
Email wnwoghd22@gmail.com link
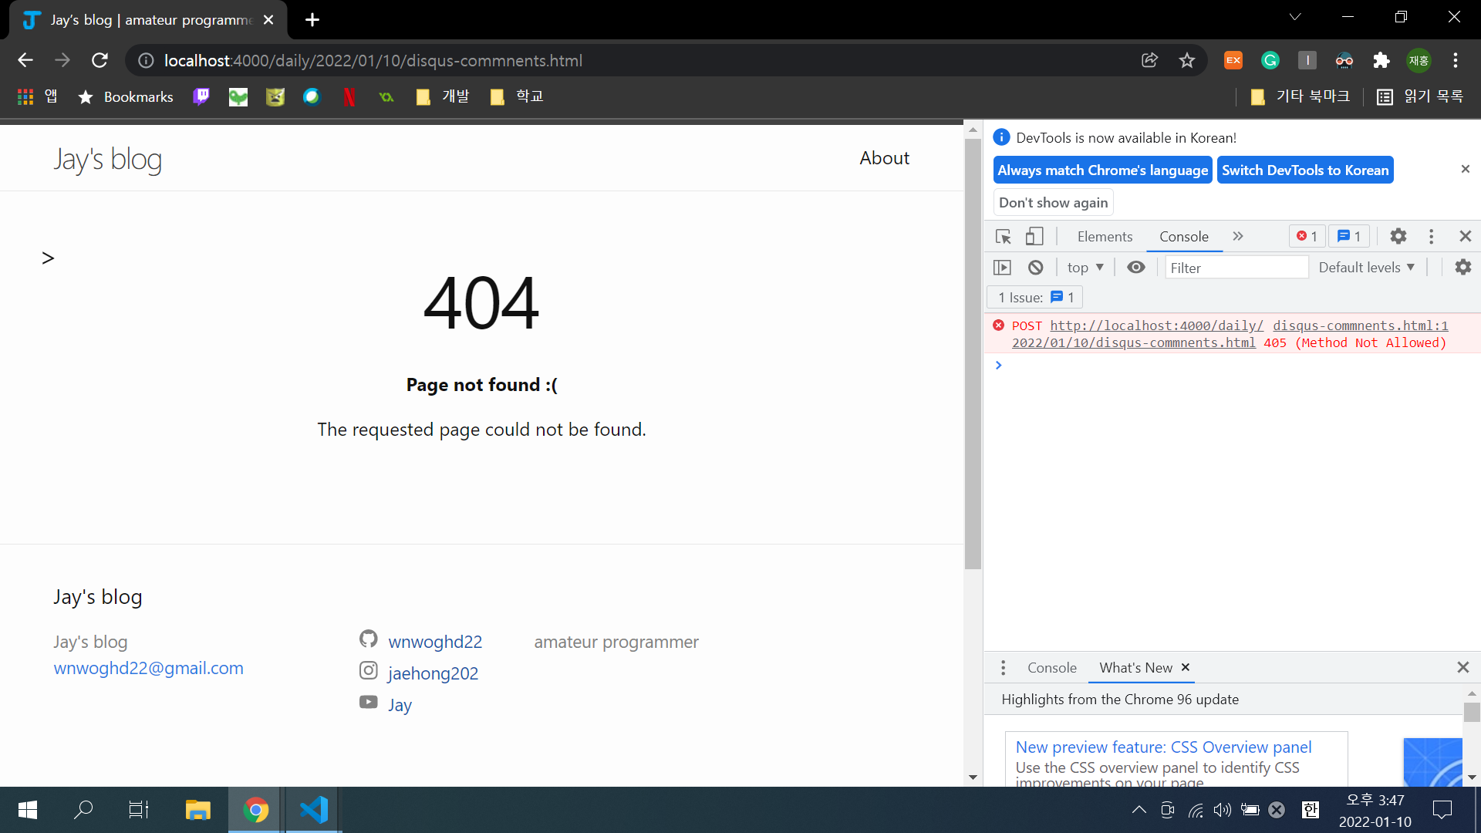tap(148, 668)
